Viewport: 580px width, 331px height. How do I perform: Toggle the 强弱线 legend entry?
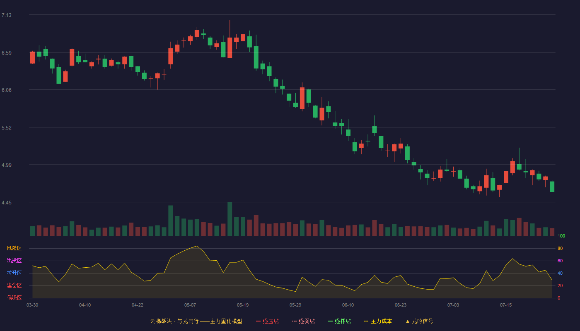[303, 321]
